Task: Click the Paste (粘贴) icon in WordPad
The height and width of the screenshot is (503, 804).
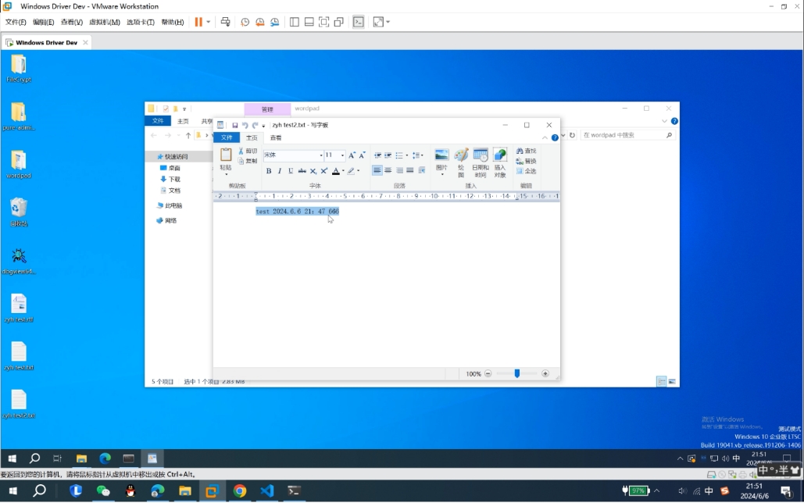Action: point(226,156)
